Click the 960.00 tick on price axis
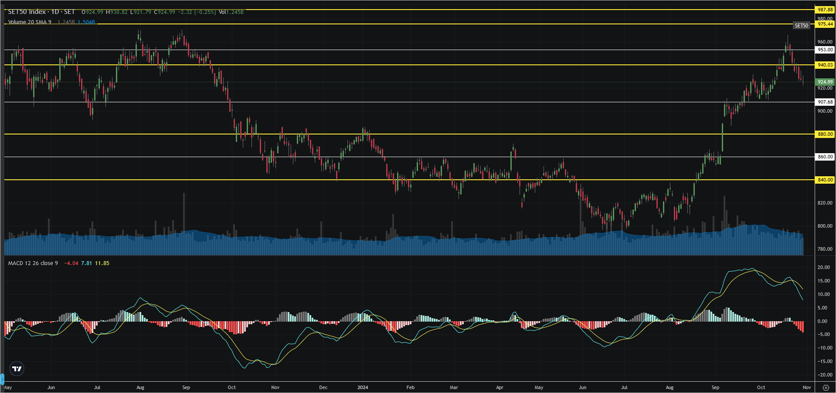The image size is (836, 393). pyautogui.click(x=825, y=42)
